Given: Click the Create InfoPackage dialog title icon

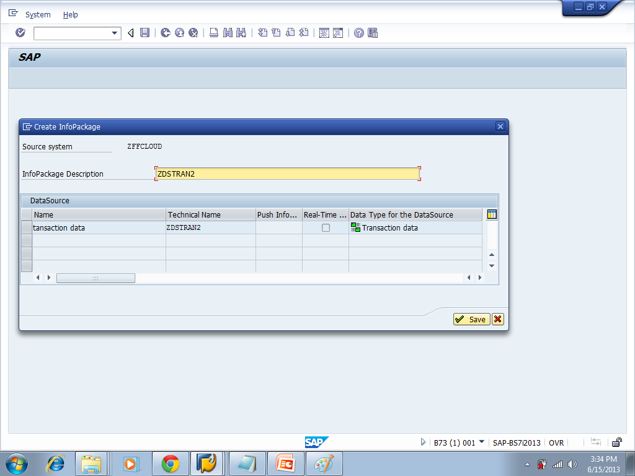Looking at the screenshot, I should (x=27, y=126).
